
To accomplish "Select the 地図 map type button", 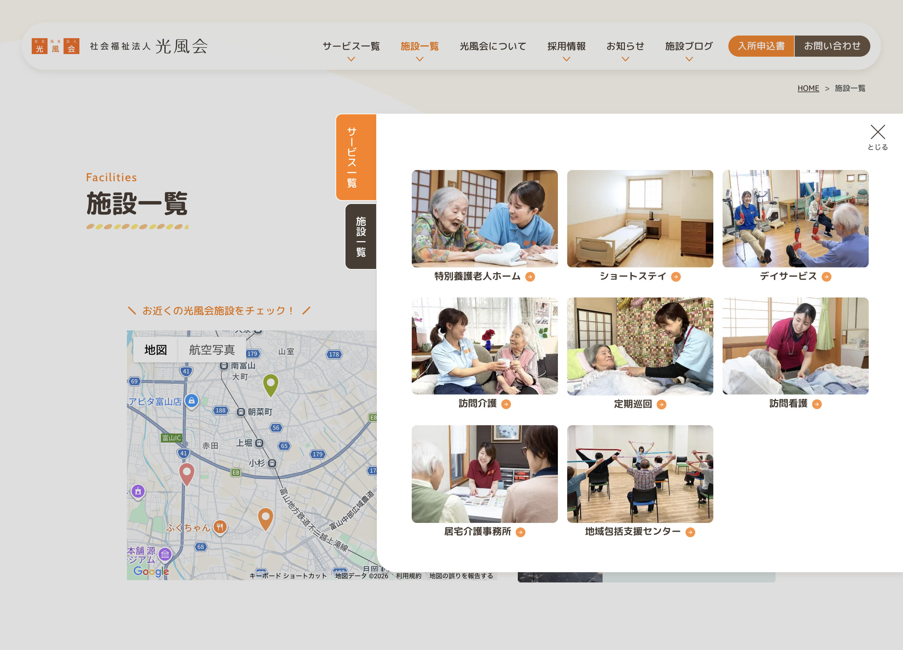I will (155, 350).
